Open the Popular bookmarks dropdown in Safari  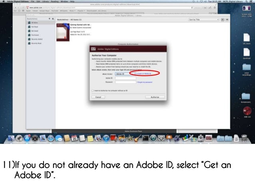tap(81, 11)
